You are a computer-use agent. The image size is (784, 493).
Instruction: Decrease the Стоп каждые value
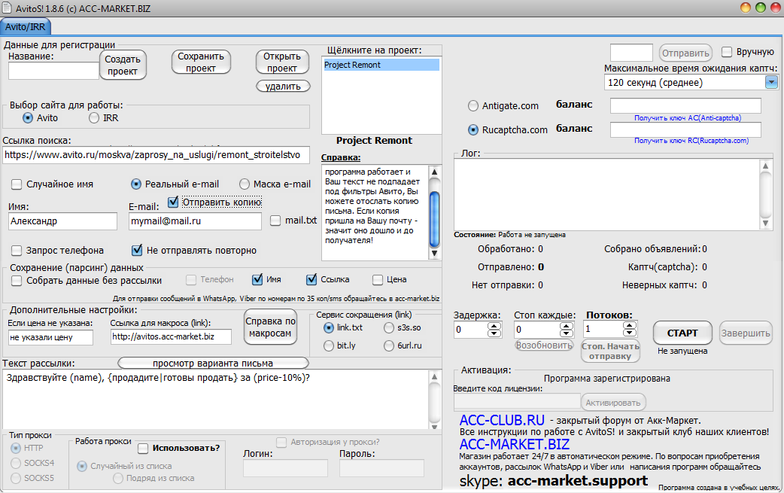[x=567, y=333]
